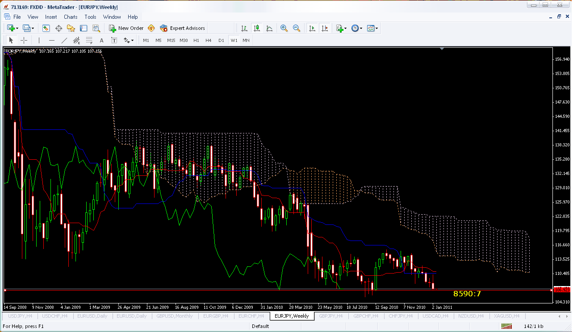The width and height of the screenshot is (573, 332).
Task: Switch to the XAGUSD,H4 chart tab
Action: 506,316
